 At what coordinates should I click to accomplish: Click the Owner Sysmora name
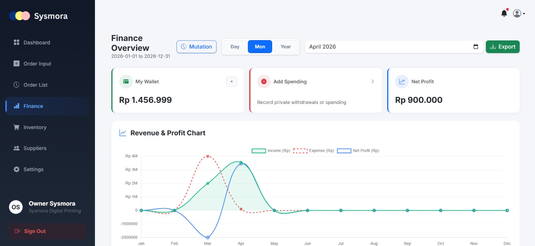click(52, 204)
